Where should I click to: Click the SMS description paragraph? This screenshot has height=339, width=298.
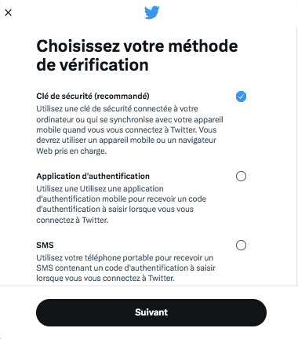point(125,268)
